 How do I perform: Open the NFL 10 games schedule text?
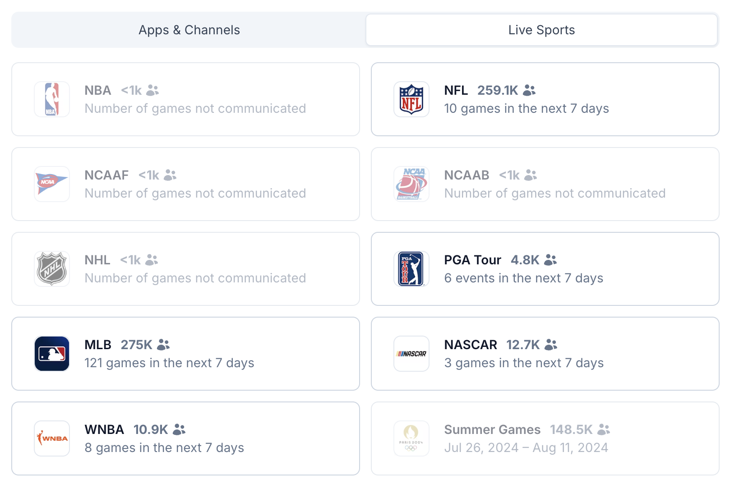527,109
